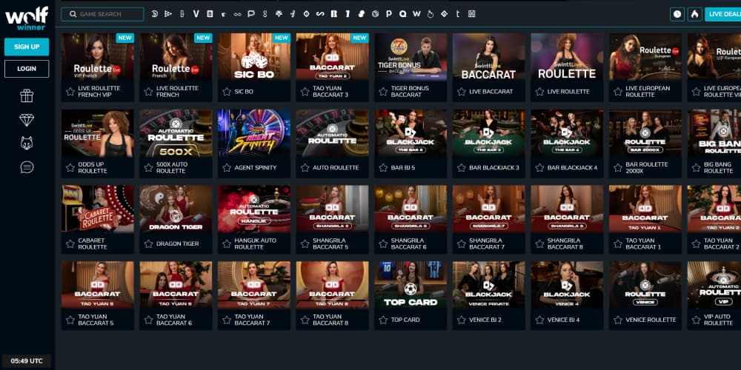Screen dimensions: 741x370
Task: Click the 'ODDS UP ROULETTE' title text
Action: click(93, 167)
